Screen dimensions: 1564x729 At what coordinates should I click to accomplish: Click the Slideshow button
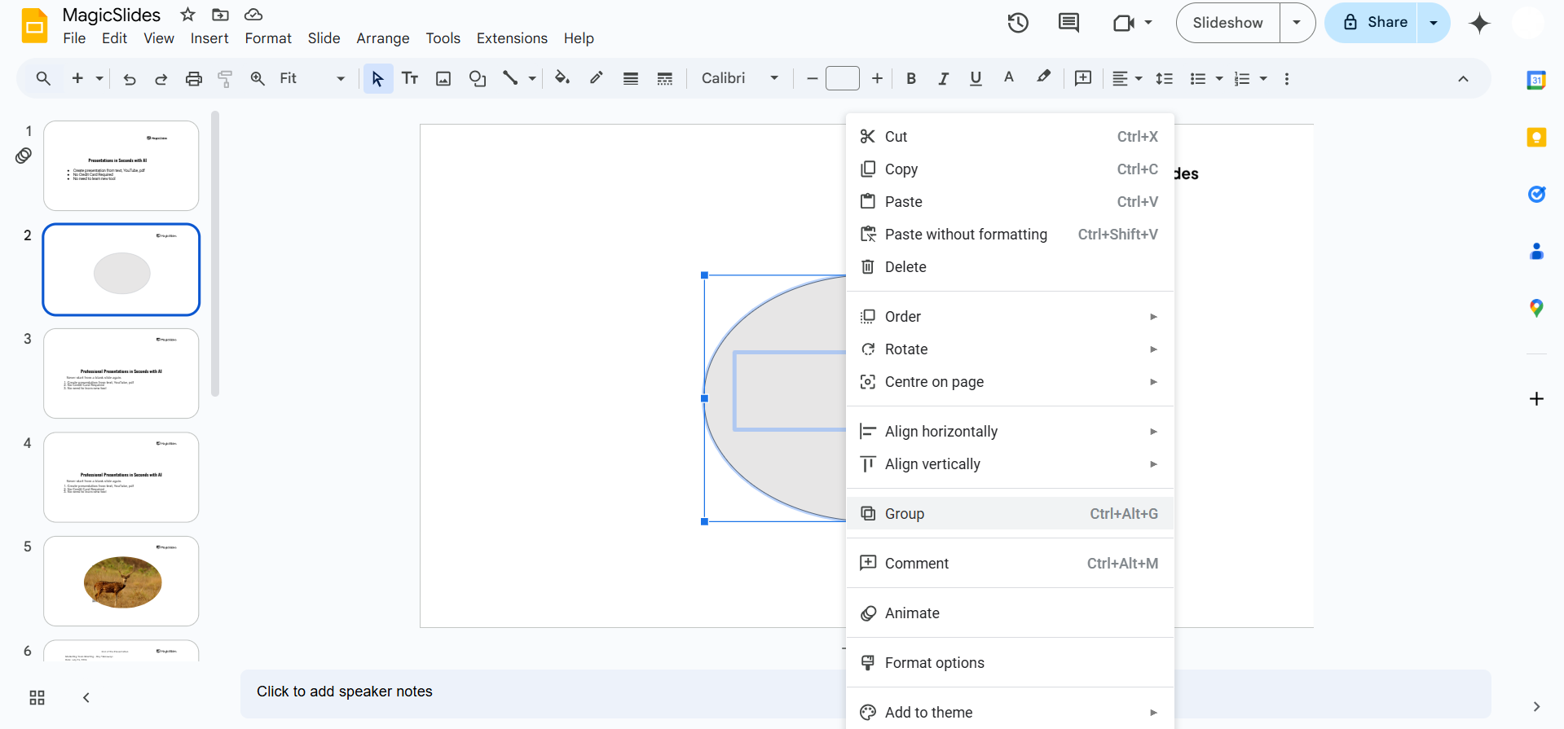click(x=1227, y=23)
